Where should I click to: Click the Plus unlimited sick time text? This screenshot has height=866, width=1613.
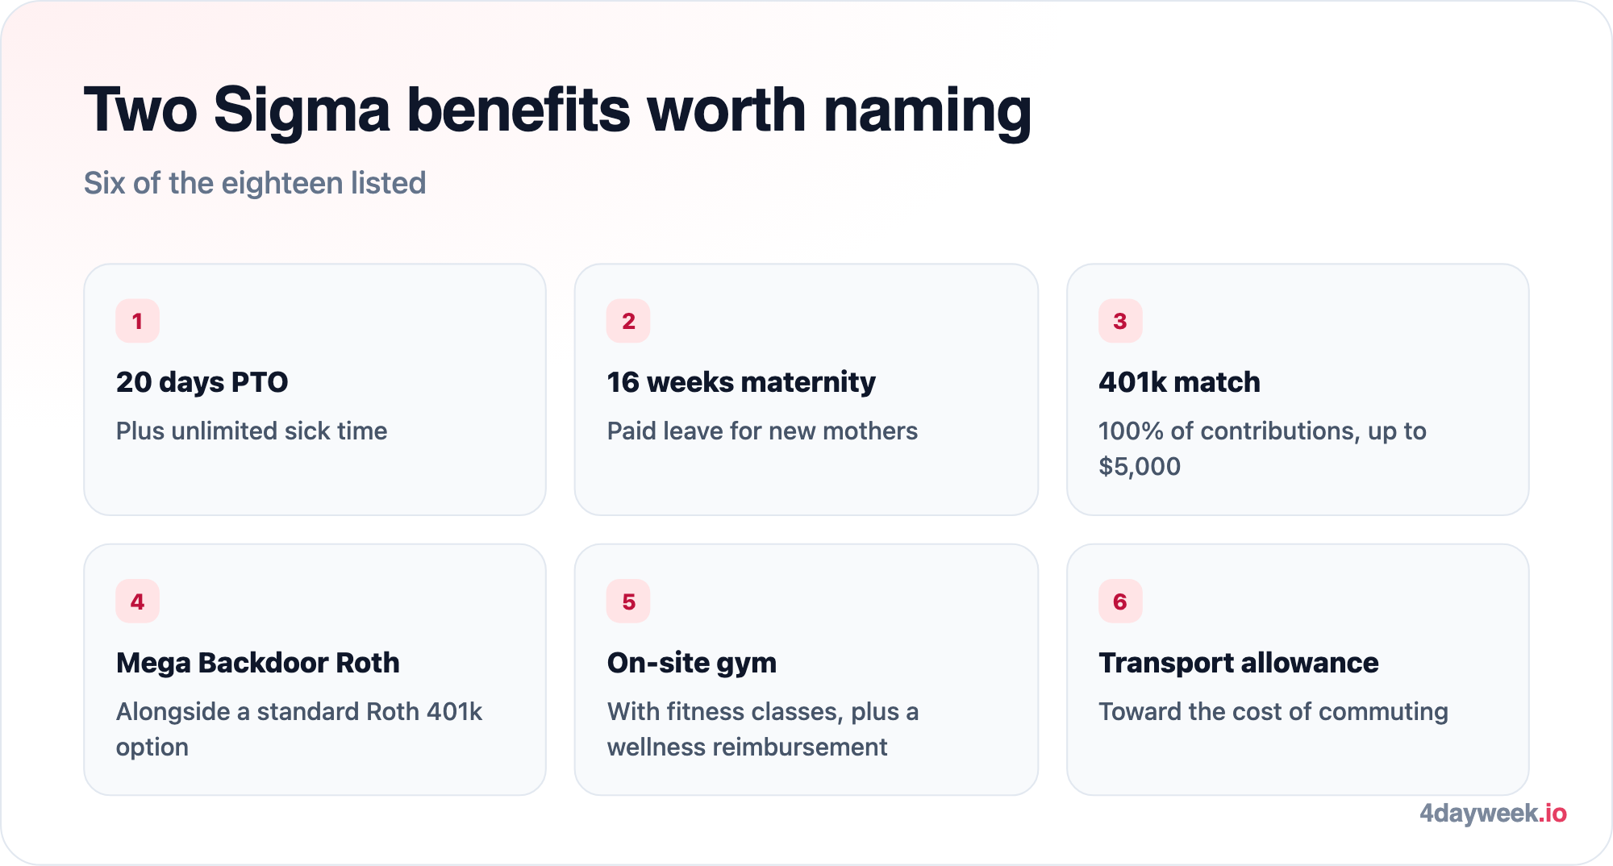click(252, 431)
